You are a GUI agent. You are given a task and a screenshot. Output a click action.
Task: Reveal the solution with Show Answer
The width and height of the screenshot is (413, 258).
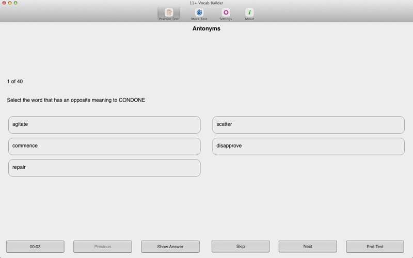pyautogui.click(x=170, y=247)
